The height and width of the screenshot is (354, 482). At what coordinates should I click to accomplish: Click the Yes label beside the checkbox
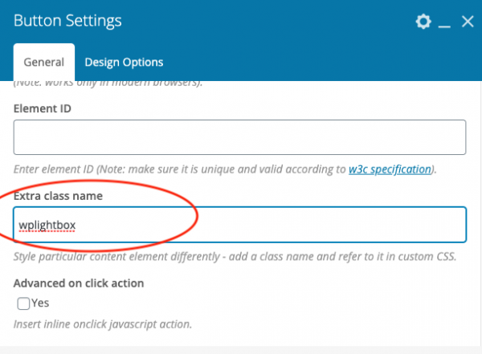pos(40,303)
